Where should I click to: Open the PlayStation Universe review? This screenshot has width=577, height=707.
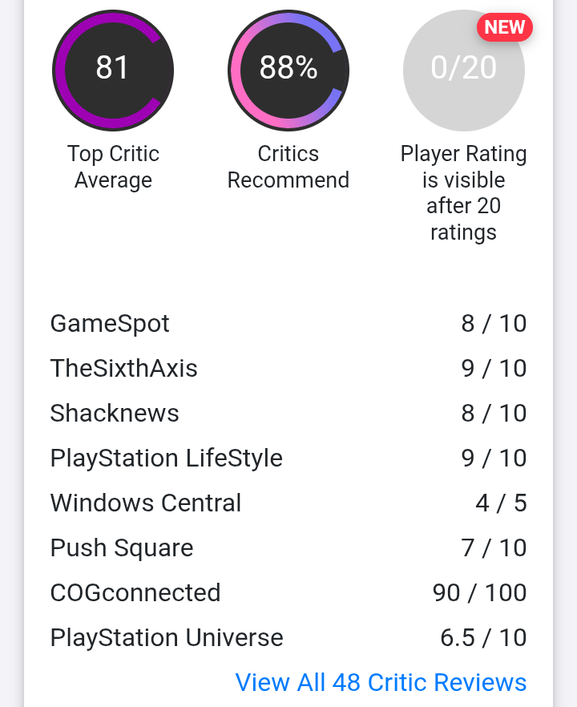click(x=167, y=637)
